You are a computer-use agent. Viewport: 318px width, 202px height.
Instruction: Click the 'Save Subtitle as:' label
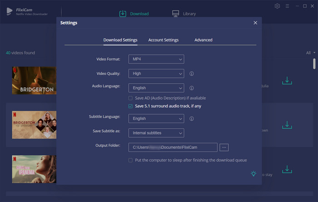106,131
